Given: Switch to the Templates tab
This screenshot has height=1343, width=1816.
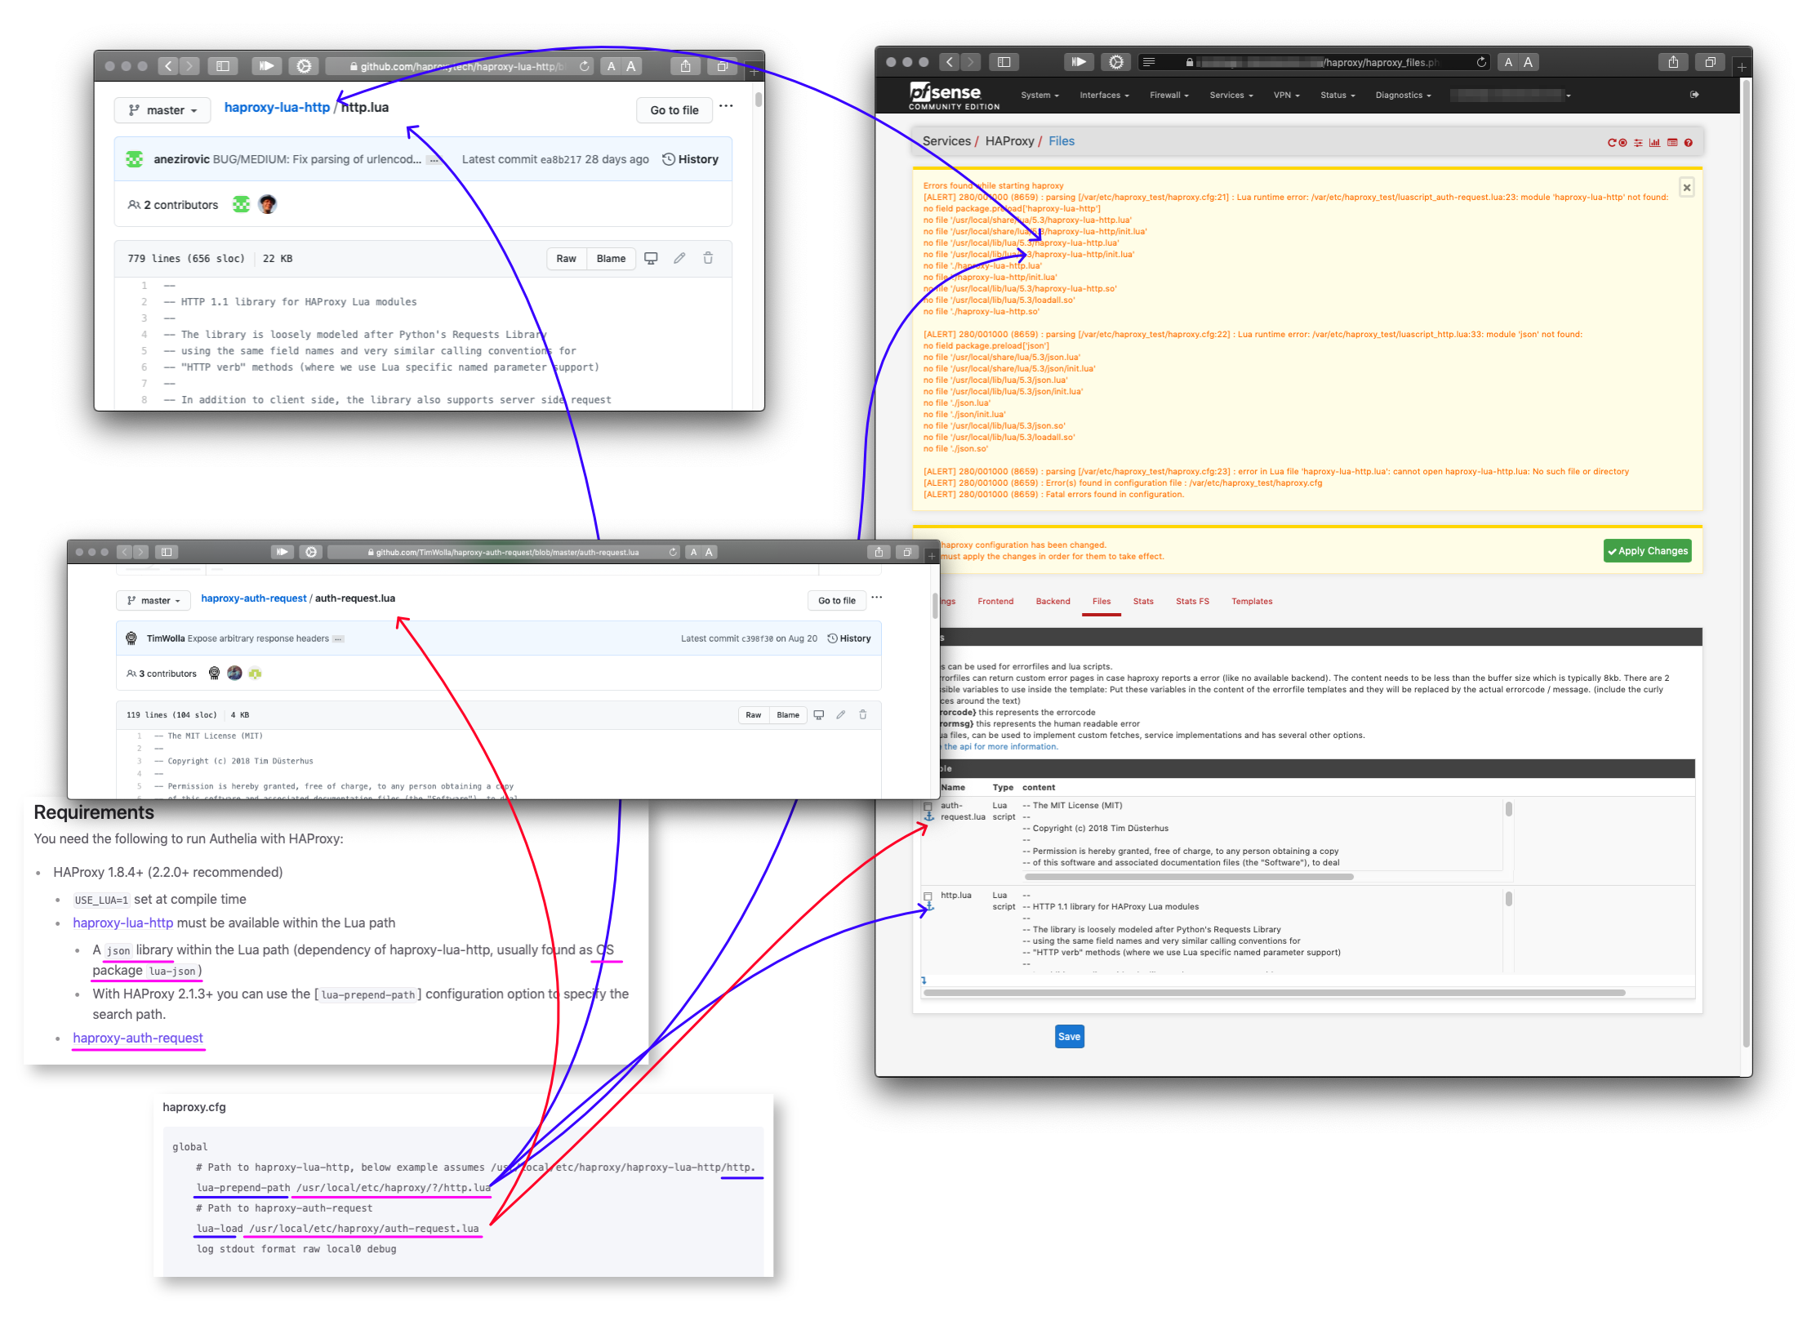Looking at the screenshot, I should [1252, 601].
